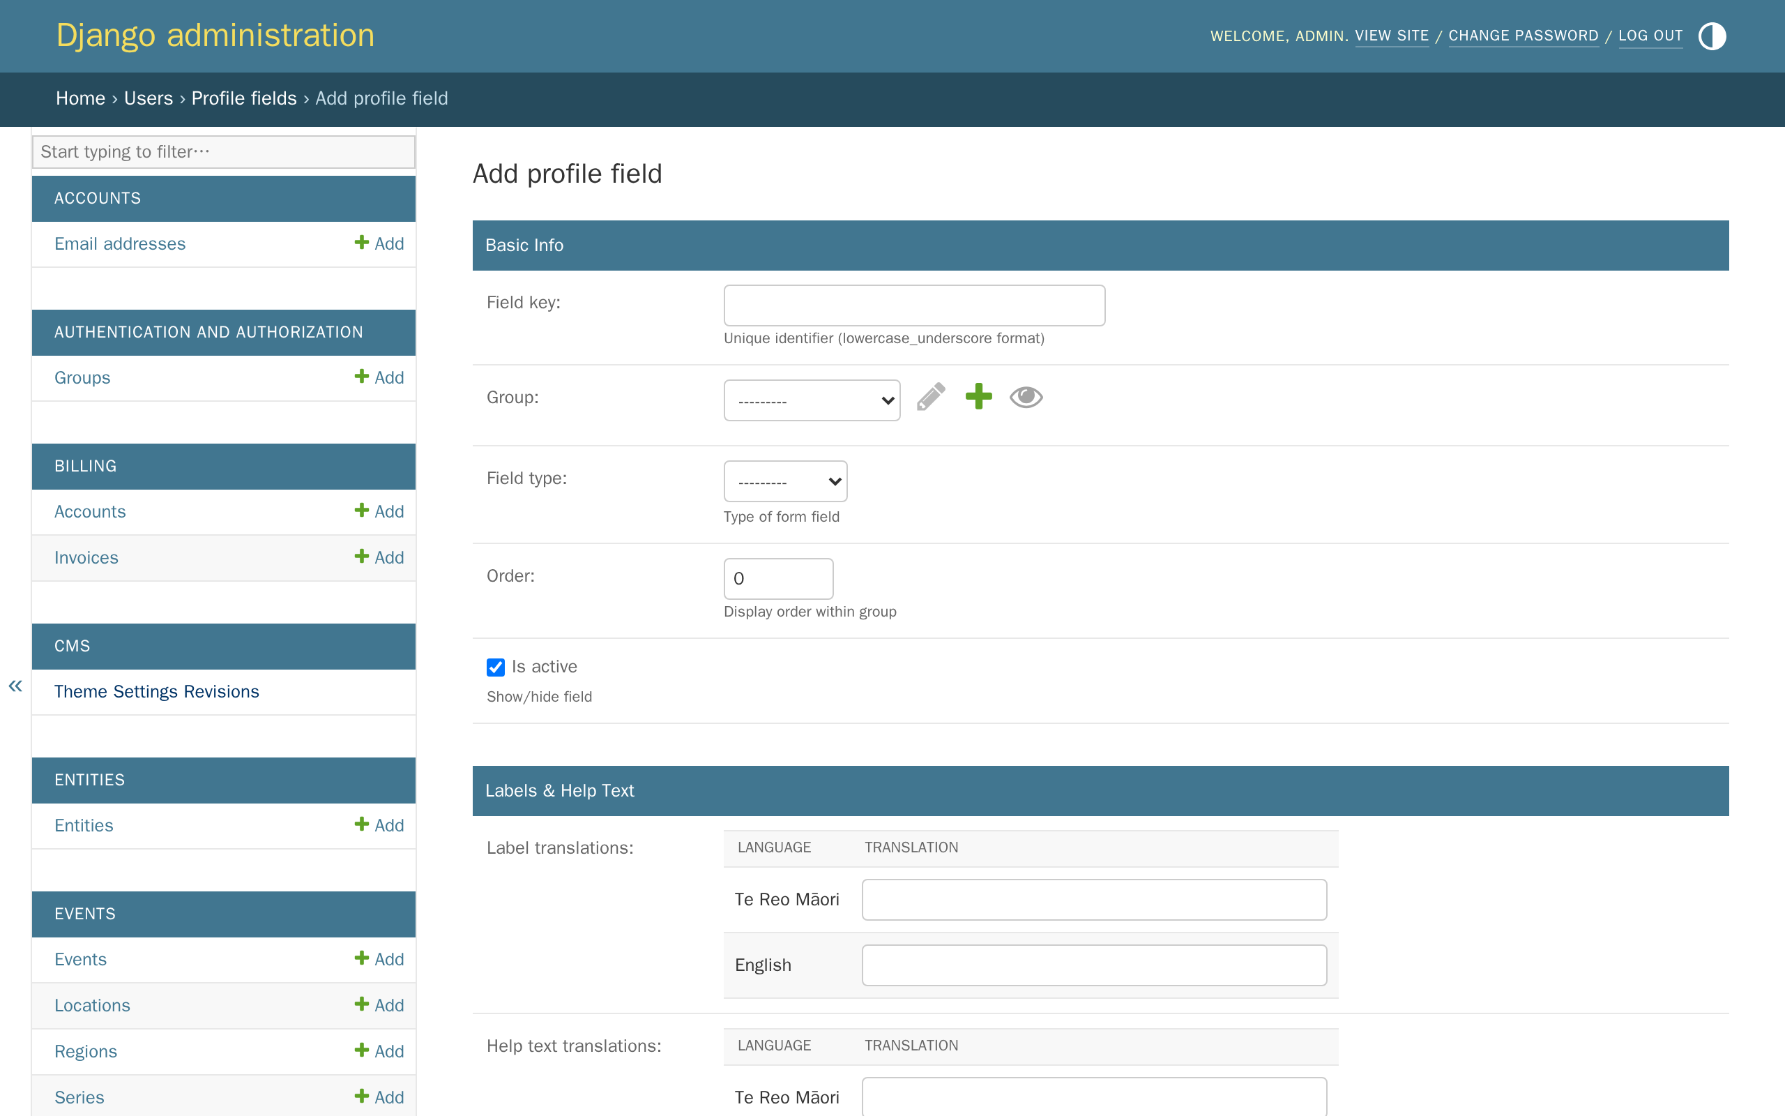Add a new Email address via plus link

click(379, 243)
